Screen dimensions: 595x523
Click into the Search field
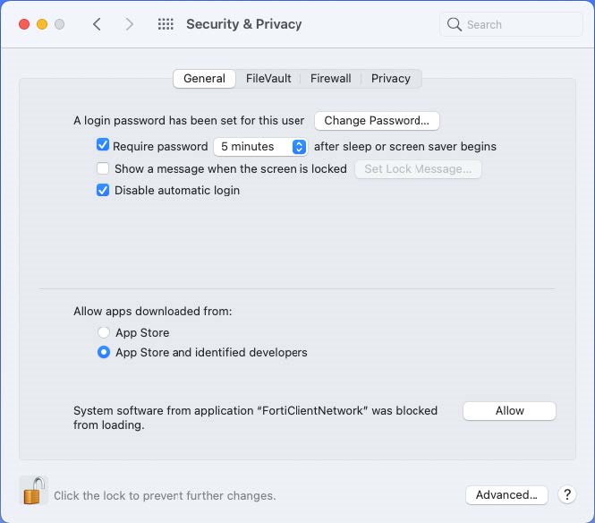(x=519, y=24)
